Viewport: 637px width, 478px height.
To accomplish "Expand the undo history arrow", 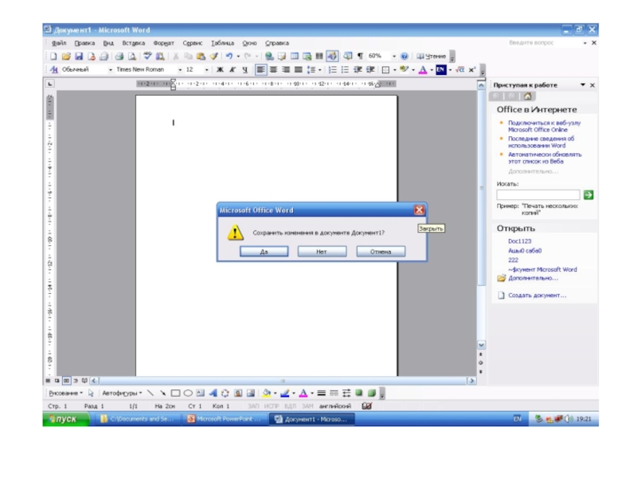I will click(238, 56).
